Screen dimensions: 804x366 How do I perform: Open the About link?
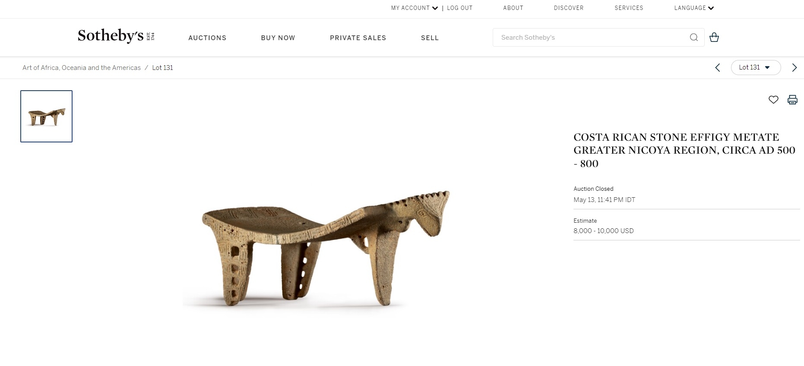pos(513,8)
